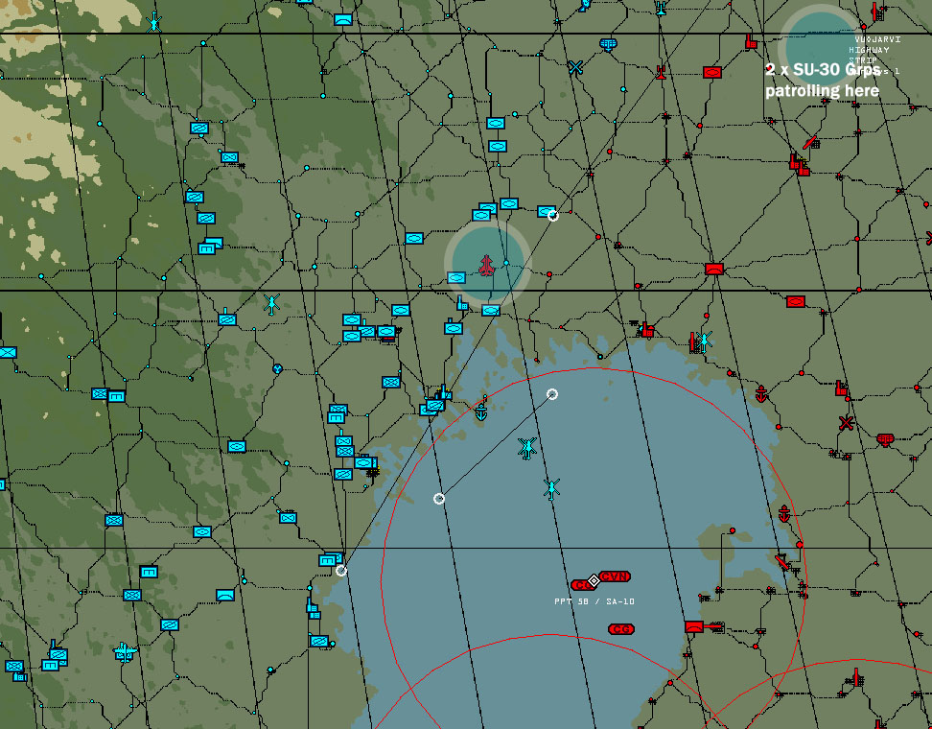Select the blue helicopter over land west of the bay
Viewport: 932px width, 729px height.
pyautogui.click(x=271, y=304)
